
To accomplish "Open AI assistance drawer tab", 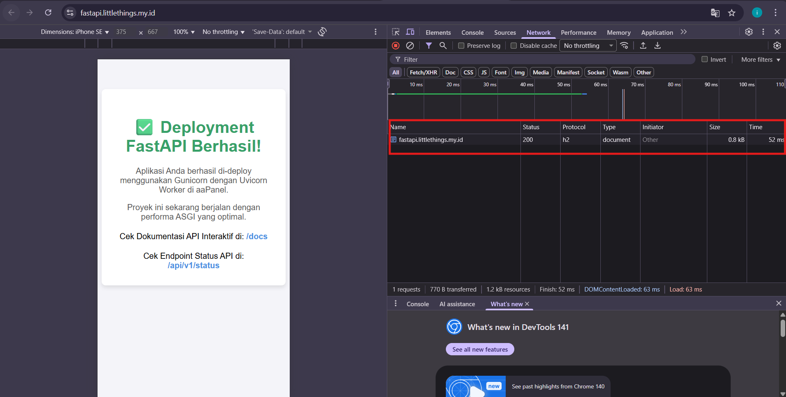I will (x=457, y=304).
